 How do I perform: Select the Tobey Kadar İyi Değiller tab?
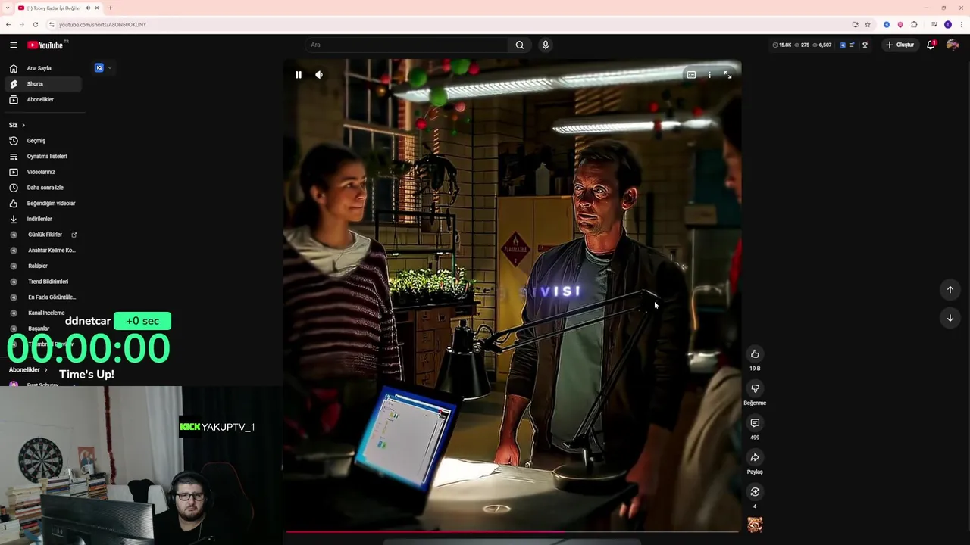53,8
